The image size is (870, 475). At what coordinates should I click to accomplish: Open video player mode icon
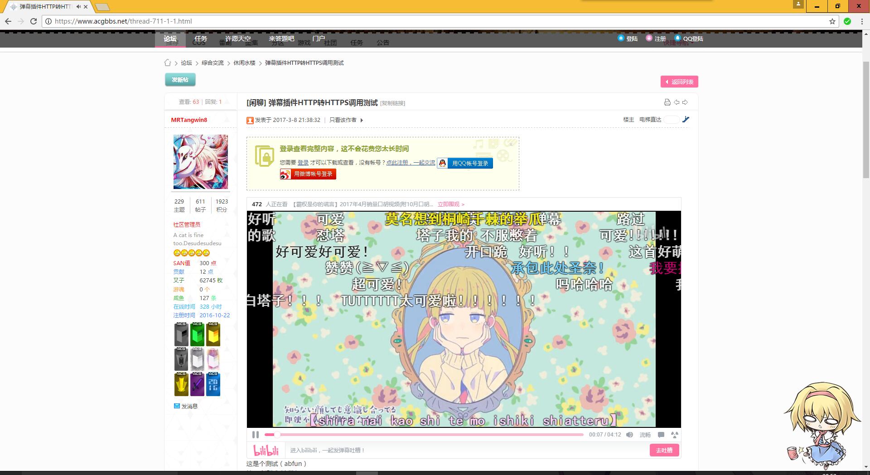[x=674, y=435]
